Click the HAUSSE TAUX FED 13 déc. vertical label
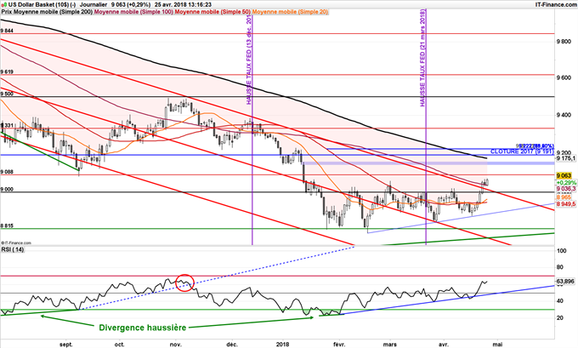Screen dimensions: 578x348 pos(249,60)
